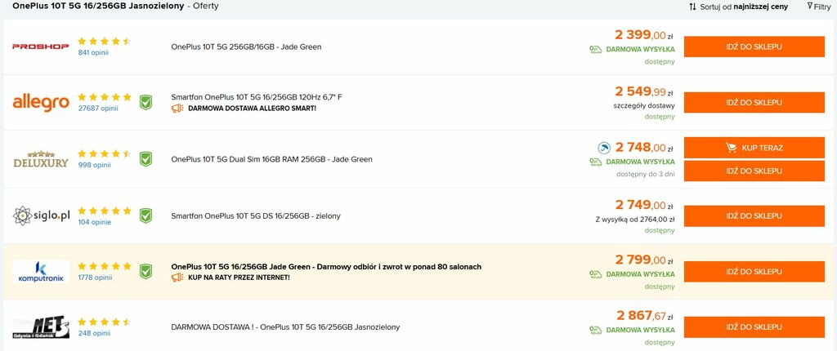
Task: Click the Allegro star rating
Action: pos(104,97)
